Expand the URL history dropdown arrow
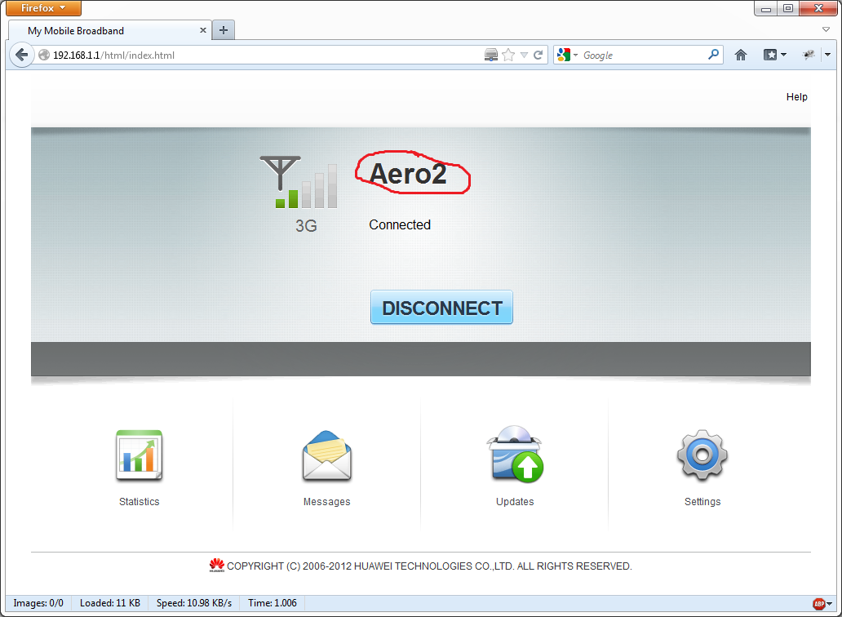 524,55
